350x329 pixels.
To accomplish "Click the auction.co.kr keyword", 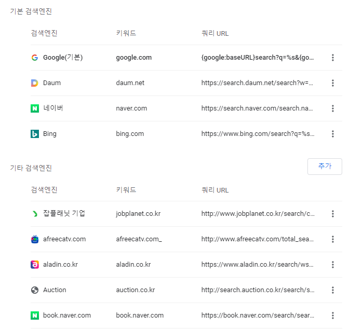I will [x=136, y=290].
